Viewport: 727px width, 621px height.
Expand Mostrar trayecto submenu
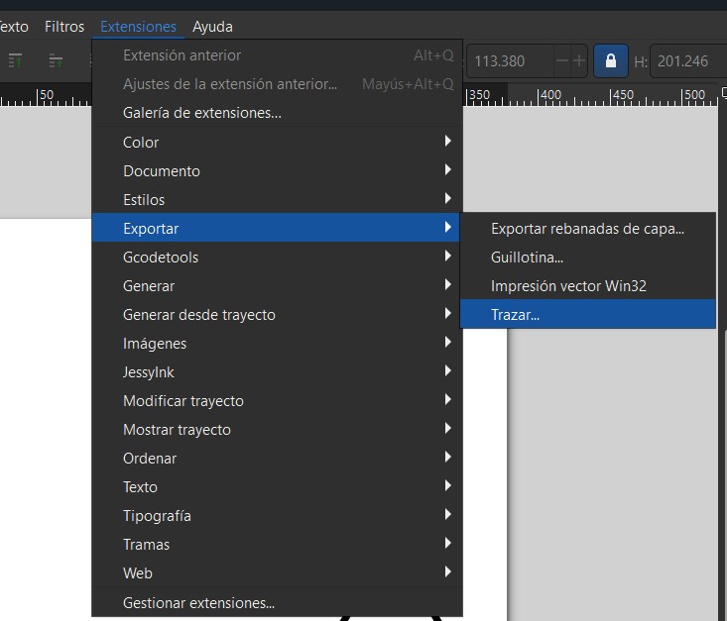[277, 429]
